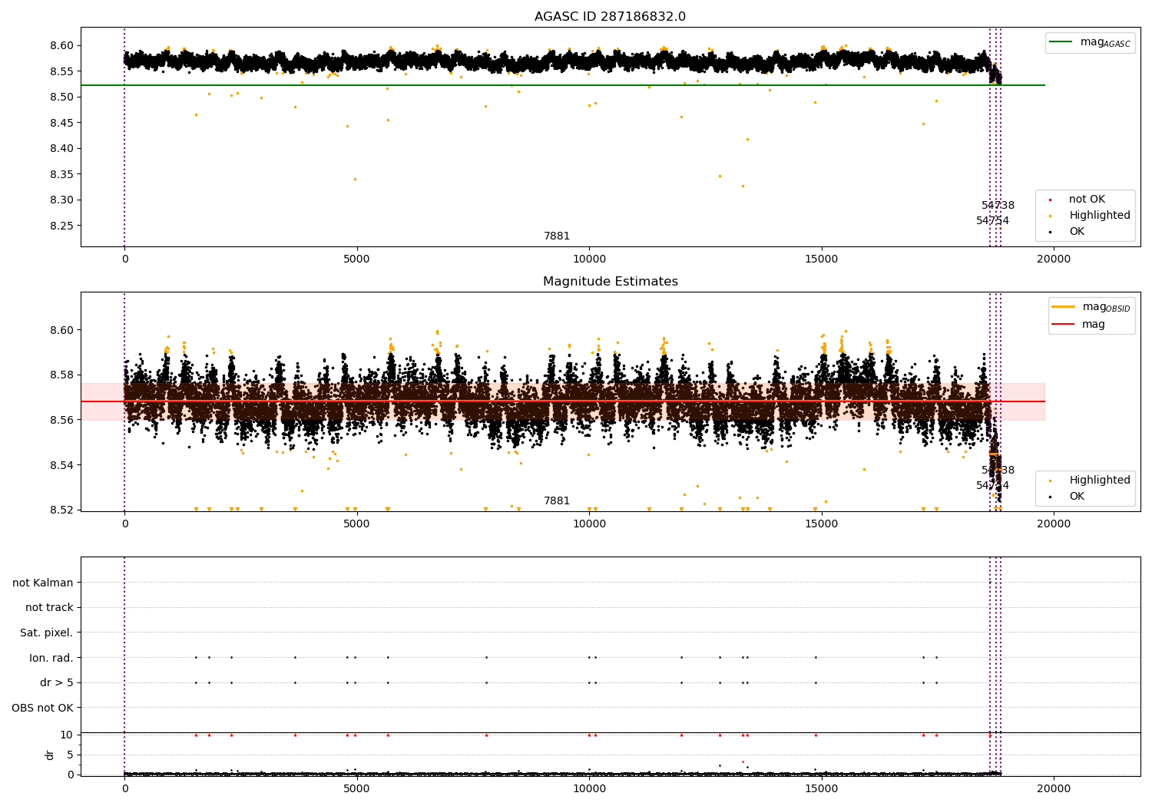This screenshot has width=1152, height=806.
Task: Click the 8.55 y-tick in top plot
Action: (61, 71)
